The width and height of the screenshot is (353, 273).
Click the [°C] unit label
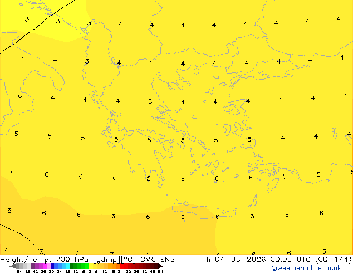129,260
